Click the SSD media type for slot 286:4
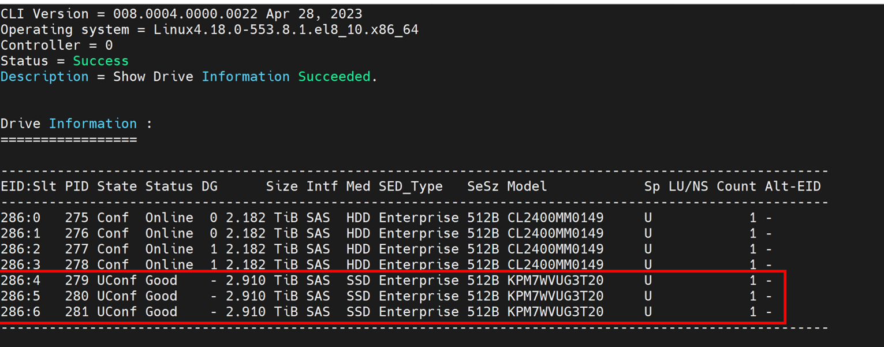 click(x=358, y=281)
